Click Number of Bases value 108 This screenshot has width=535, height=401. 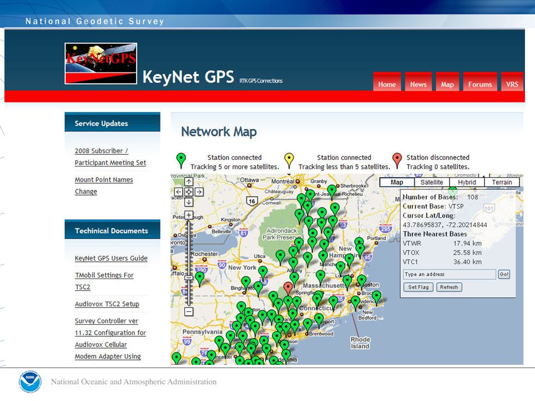[x=473, y=197]
